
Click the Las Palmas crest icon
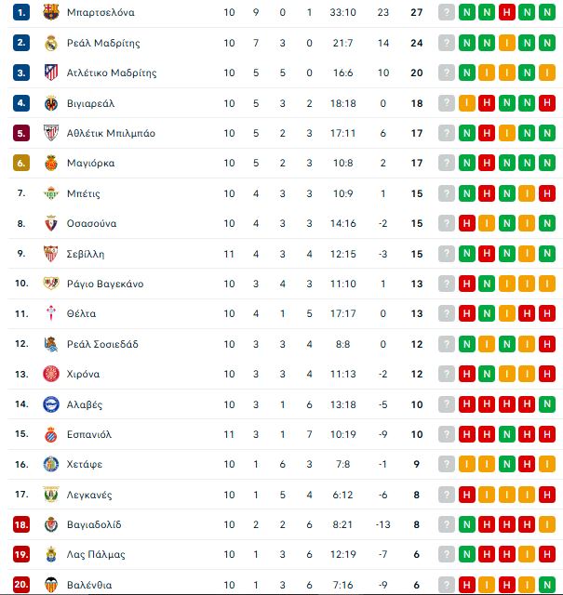click(x=51, y=554)
